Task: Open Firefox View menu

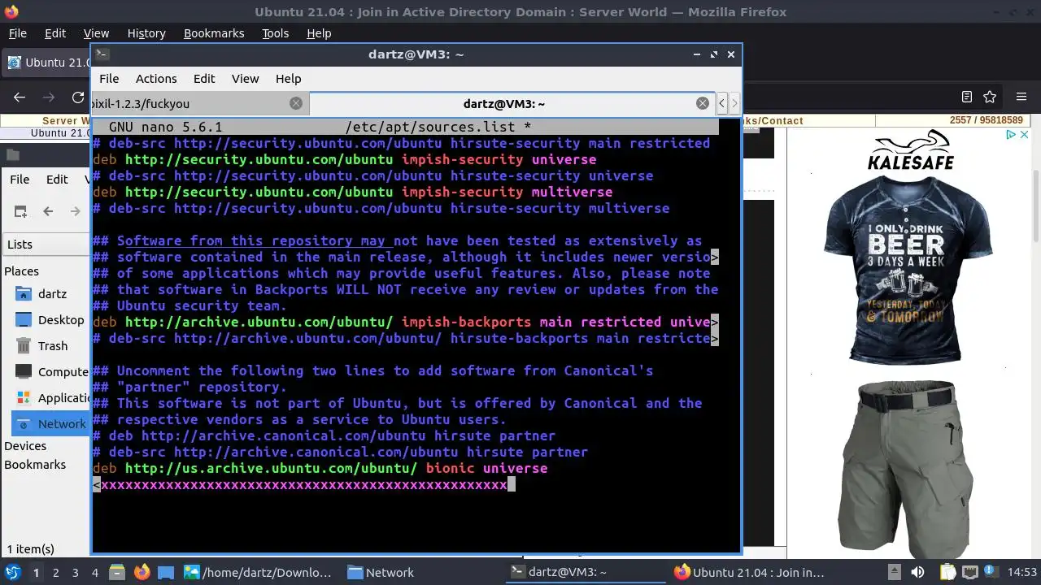Action: coord(96,33)
